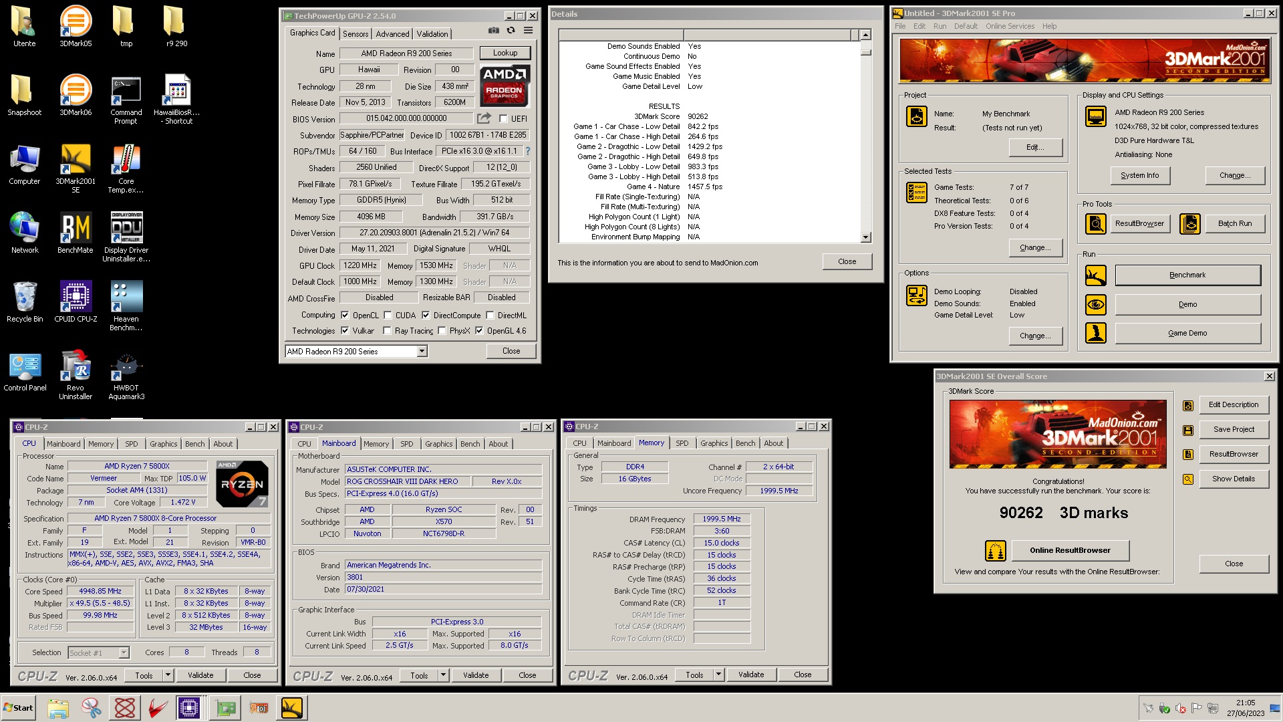Click Details list scroll-up arrow

coord(866,35)
